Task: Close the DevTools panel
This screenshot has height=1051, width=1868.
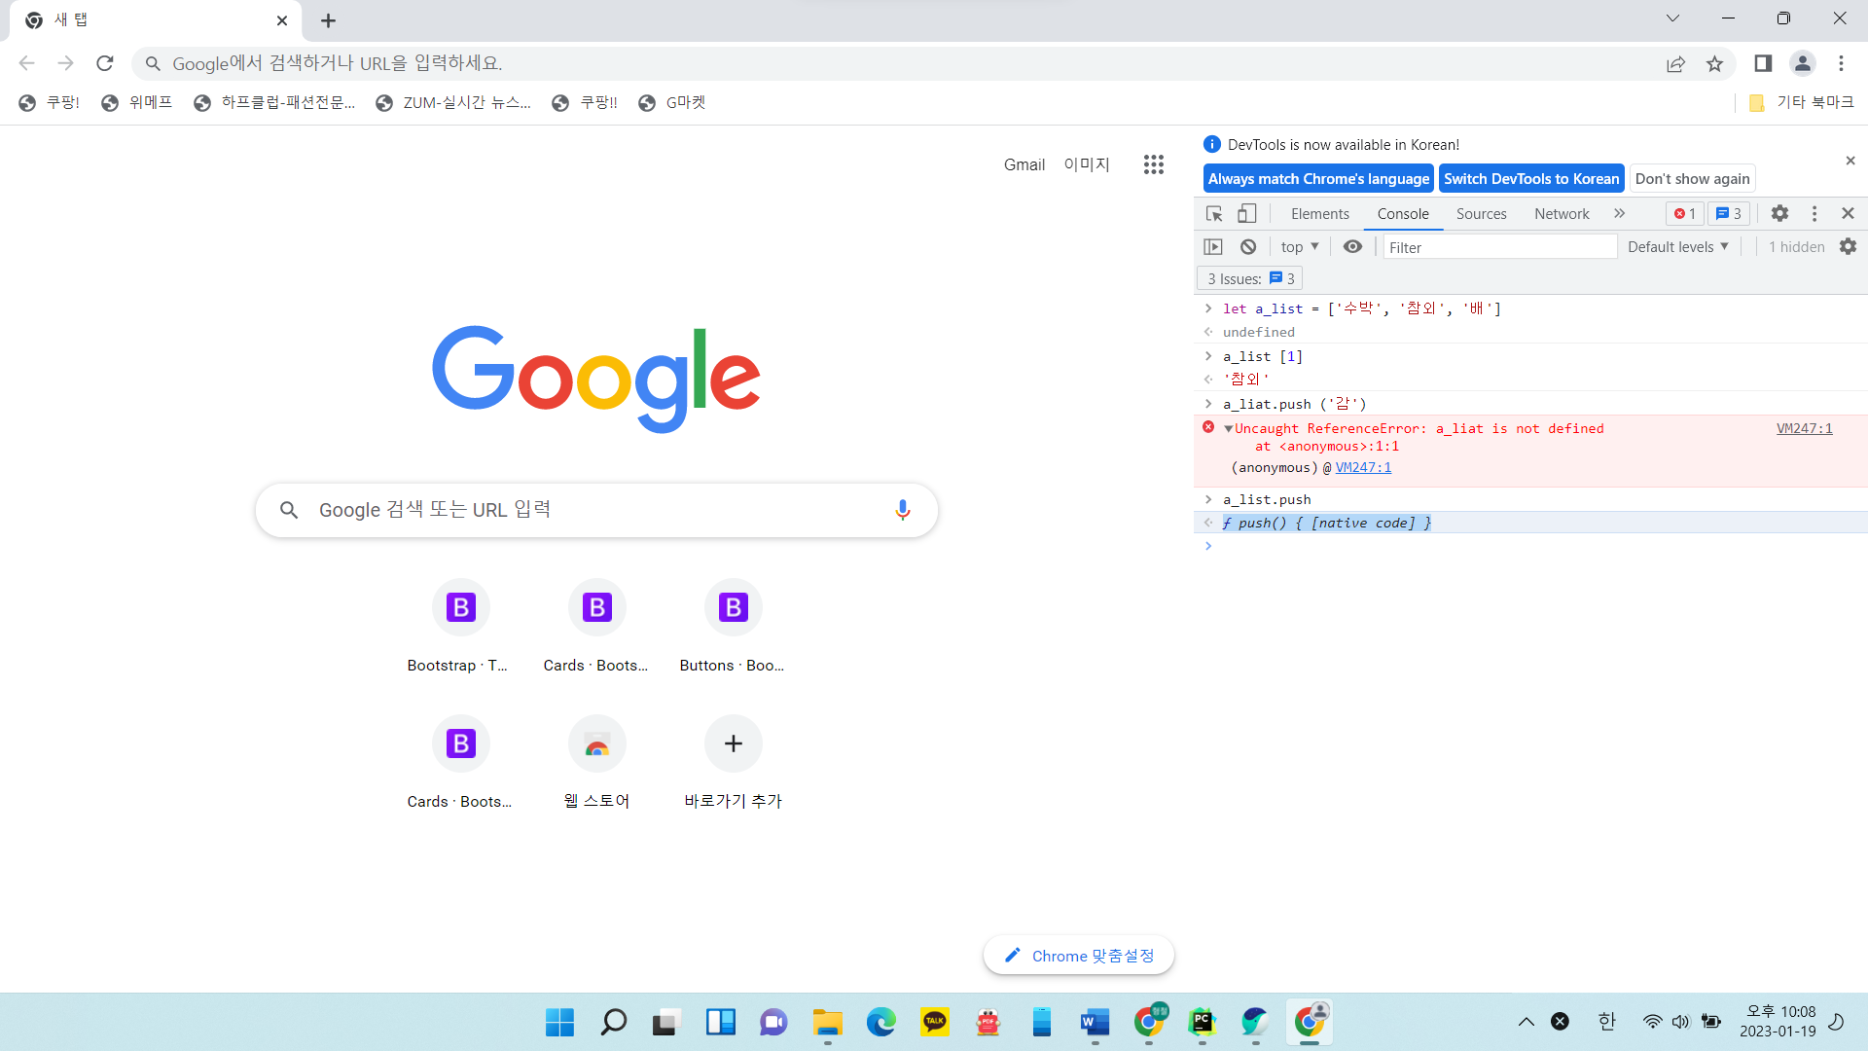Action: [x=1848, y=213]
